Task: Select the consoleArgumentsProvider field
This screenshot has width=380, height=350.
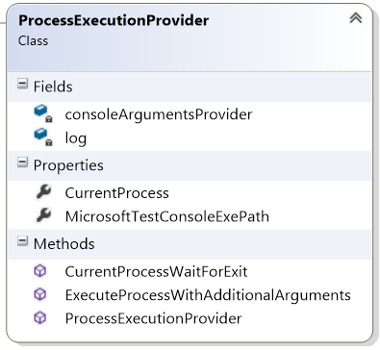Action: [159, 114]
